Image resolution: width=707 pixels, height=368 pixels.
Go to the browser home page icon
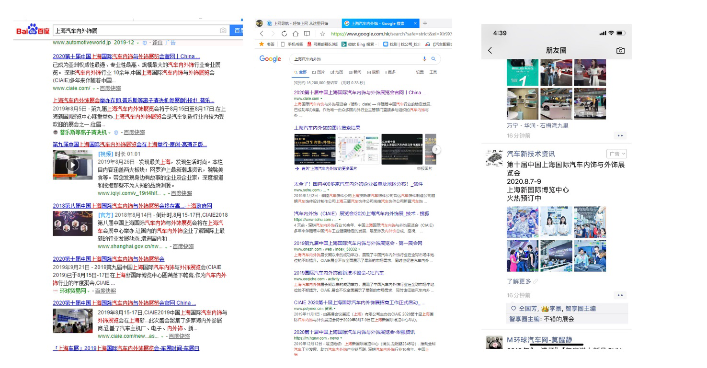tap(296, 34)
